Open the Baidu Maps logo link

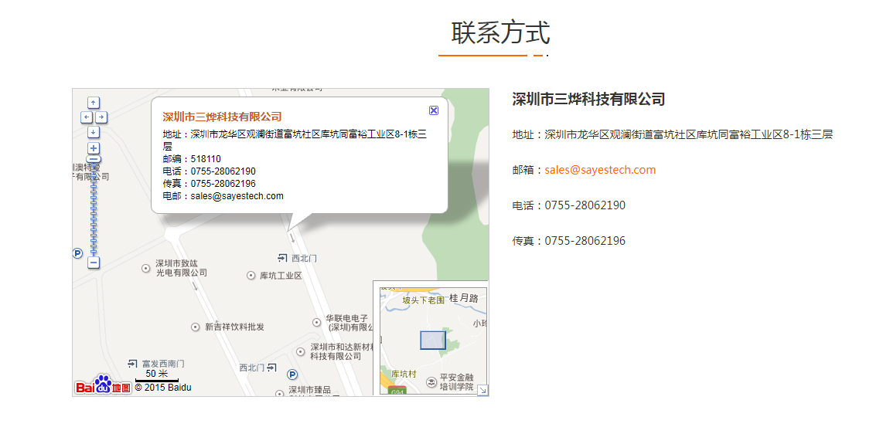(x=103, y=385)
